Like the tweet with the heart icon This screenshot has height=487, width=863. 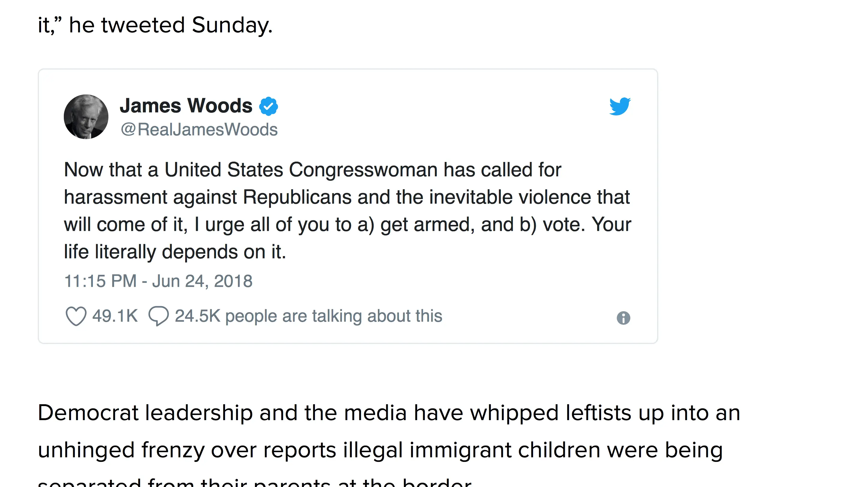[x=76, y=316]
